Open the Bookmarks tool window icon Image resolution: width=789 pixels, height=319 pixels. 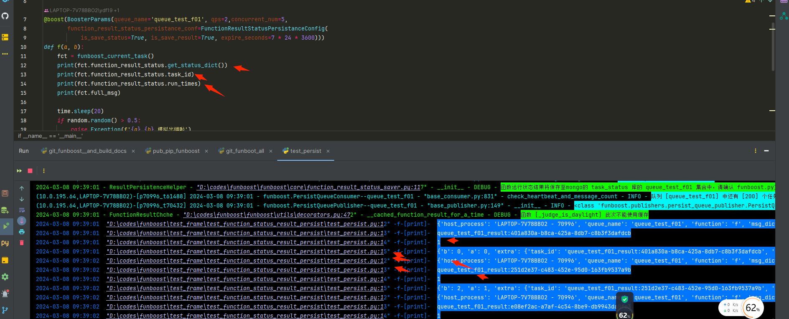(5, 193)
